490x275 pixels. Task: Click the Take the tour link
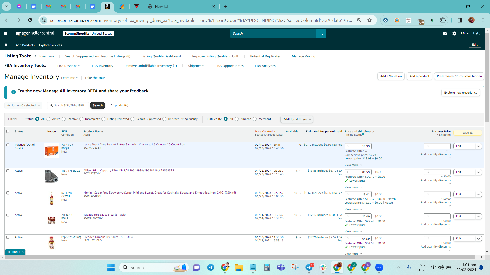[x=95, y=78]
